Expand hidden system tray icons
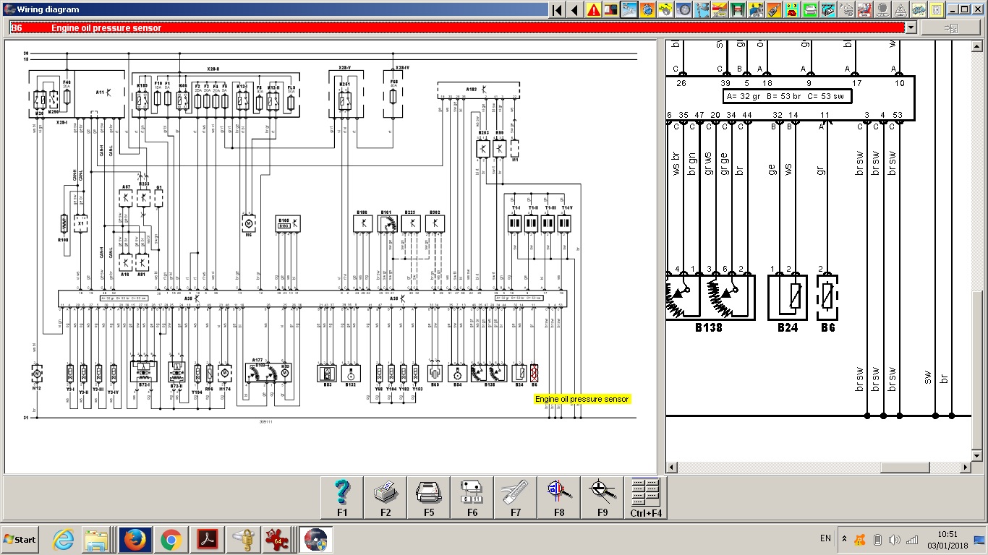This screenshot has width=988, height=555. point(844,539)
